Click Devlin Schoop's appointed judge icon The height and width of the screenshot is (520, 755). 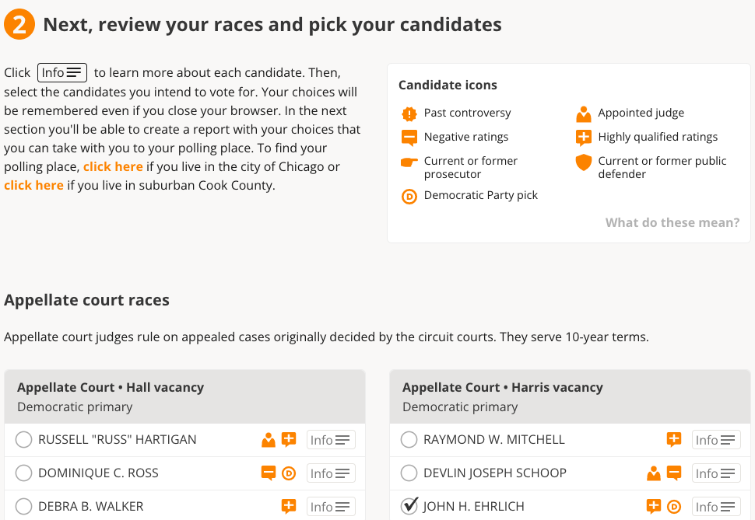pyautogui.click(x=654, y=473)
